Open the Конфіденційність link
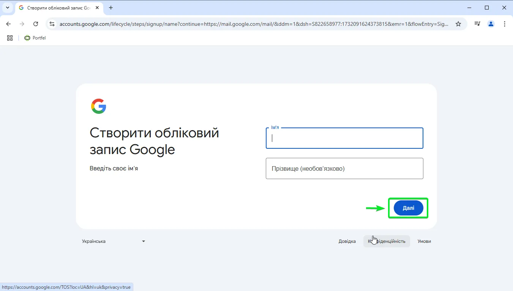513x291 pixels. (387, 241)
